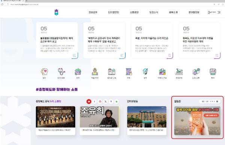Image resolution: width=225 pixels, height=145 pixels.
Task: Select the stethoscope health category icon
Action: (x=61, y=71)
